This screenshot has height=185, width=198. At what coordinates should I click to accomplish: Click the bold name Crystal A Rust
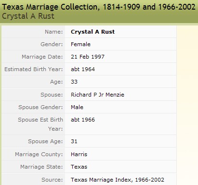(93, 32)
